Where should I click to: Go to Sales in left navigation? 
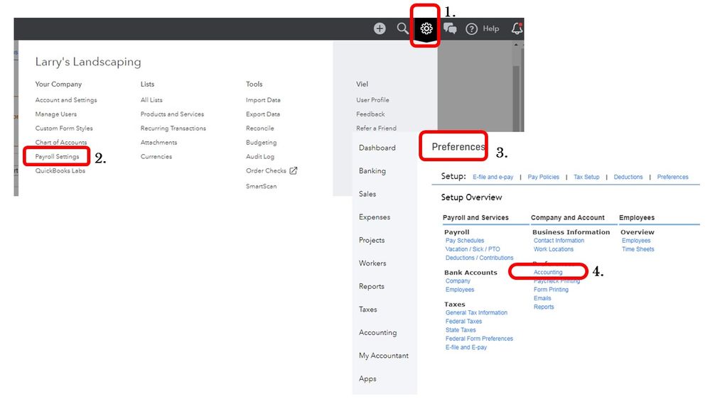point(367,194)
